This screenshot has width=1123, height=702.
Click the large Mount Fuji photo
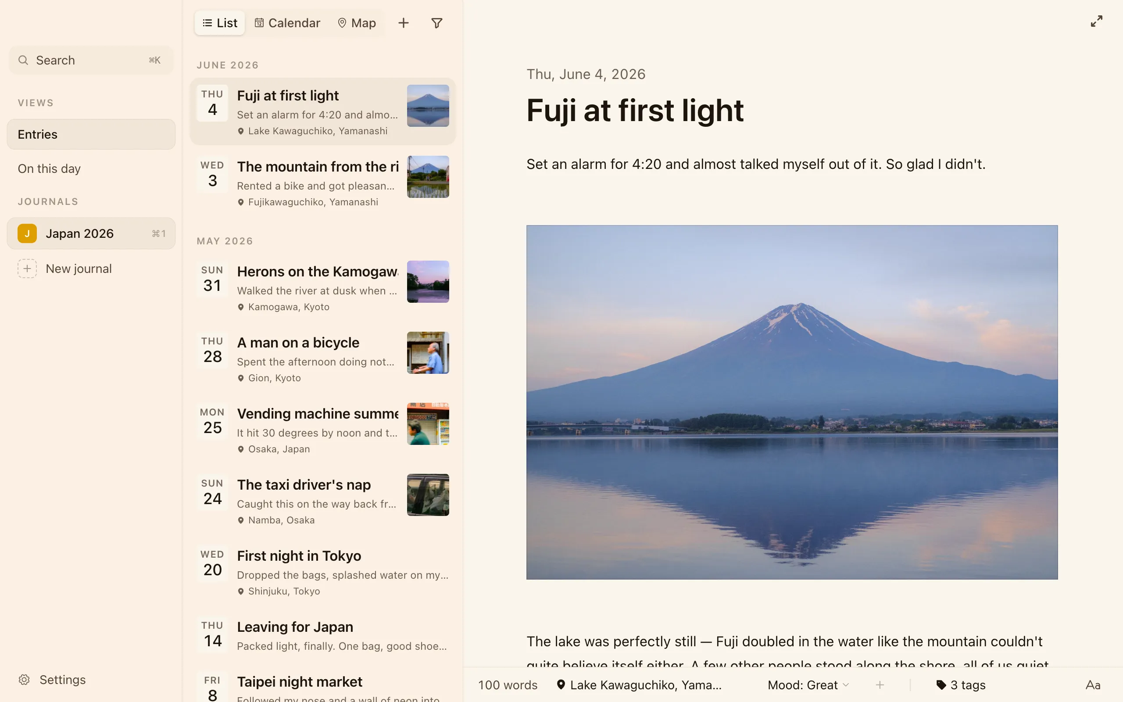pos(792,402)
